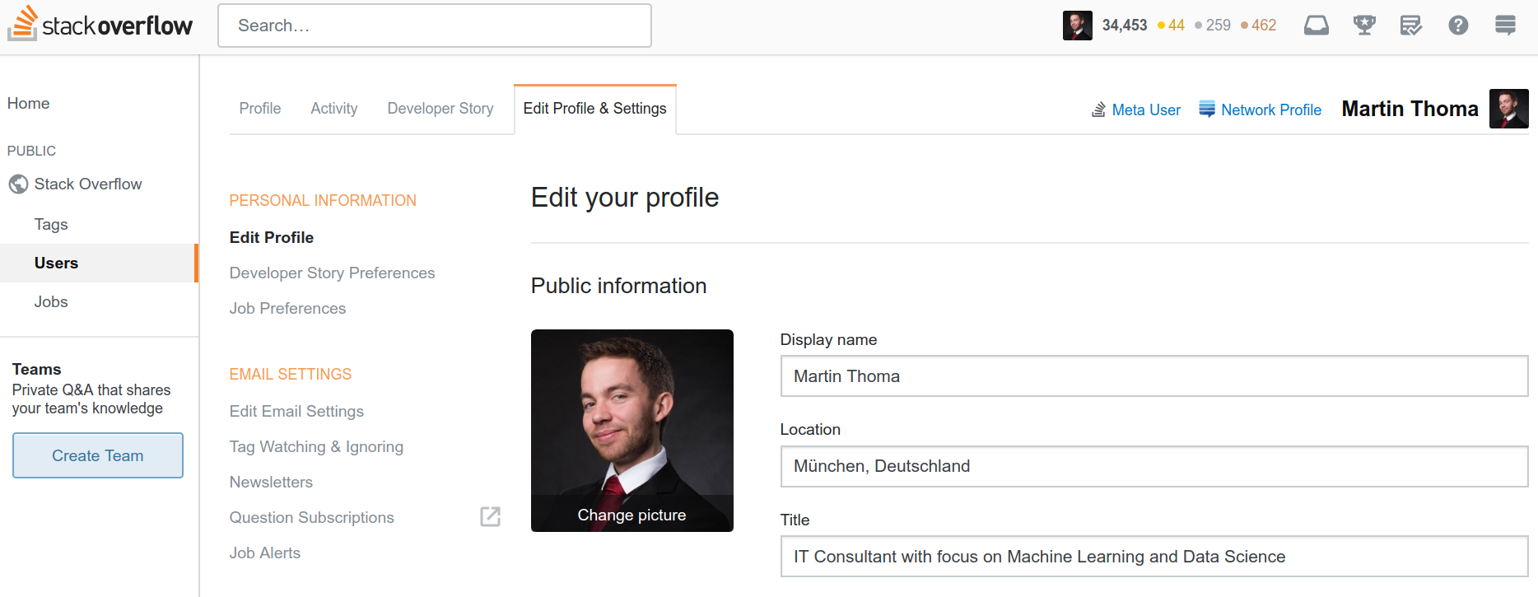The image size is (1538, 597).
Task: Select Users in the sidebar
Action: pyautogui.click(x=56, y=263)
